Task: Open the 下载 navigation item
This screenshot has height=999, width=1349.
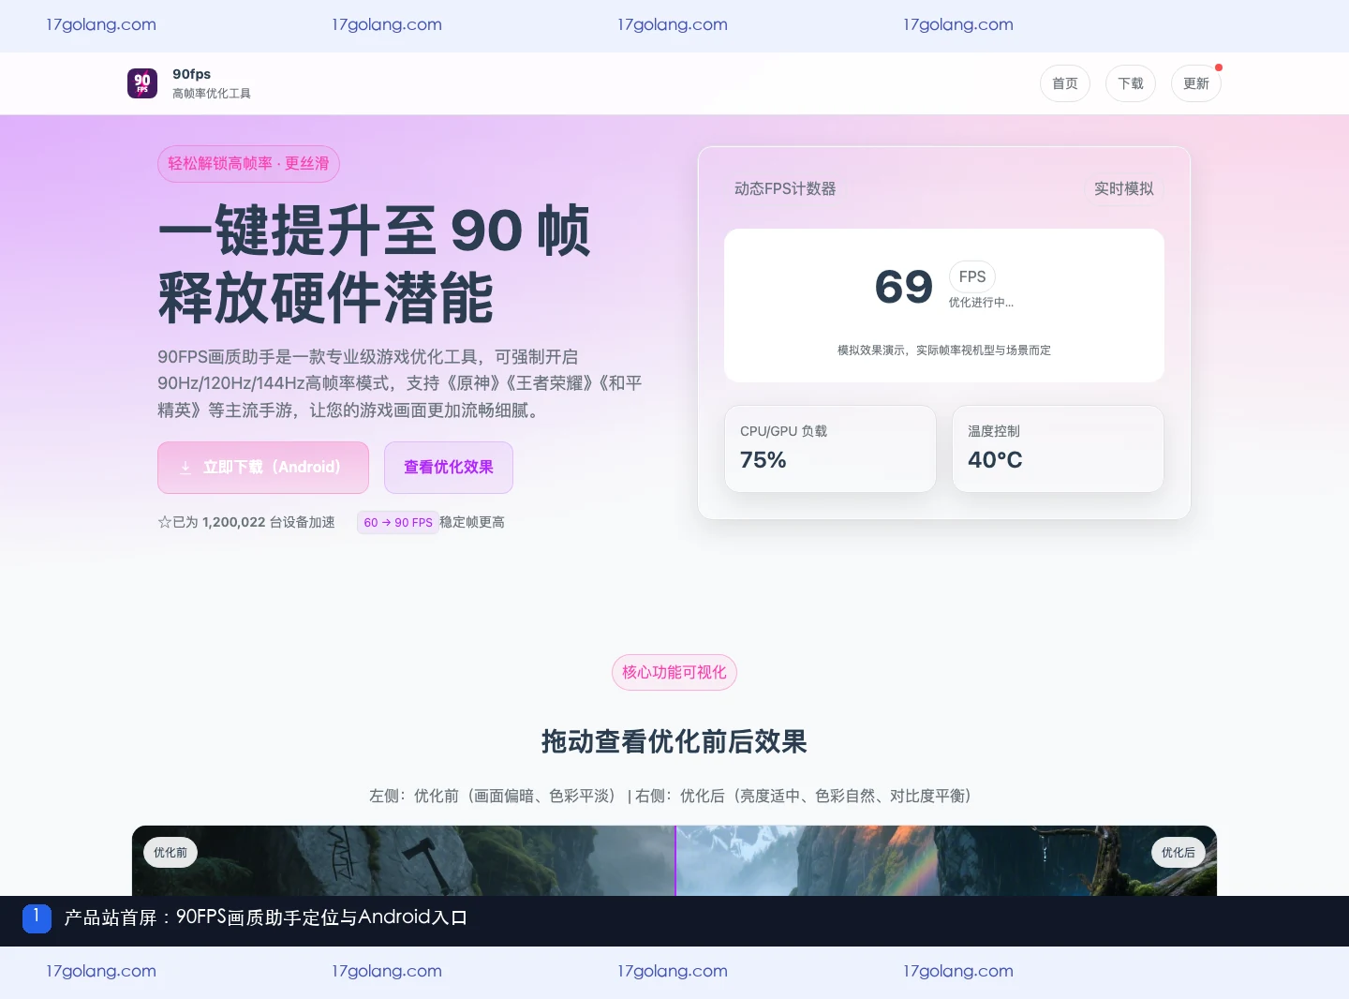Action: (1131, 83)
